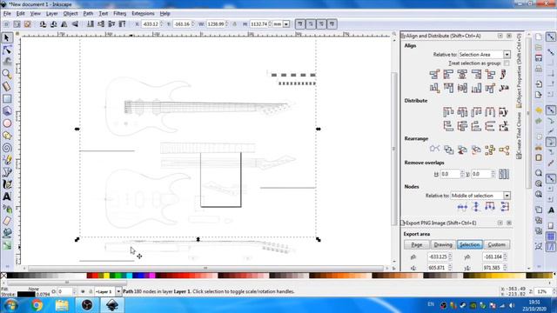Screen dimensions: 557x313
Task: Set export area to Page
Action: 416,244
